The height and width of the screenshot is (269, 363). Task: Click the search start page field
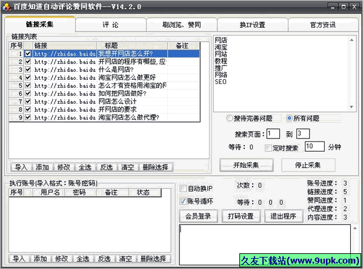coord(273,134)
